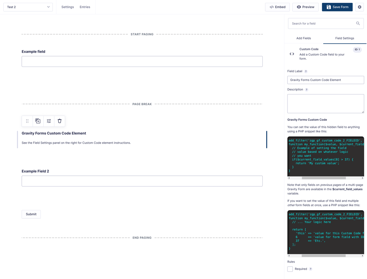Click the 'Gravity Forms Custom Code' heading
Viewport: 367px width, 279px height.
tap(307, 120)
